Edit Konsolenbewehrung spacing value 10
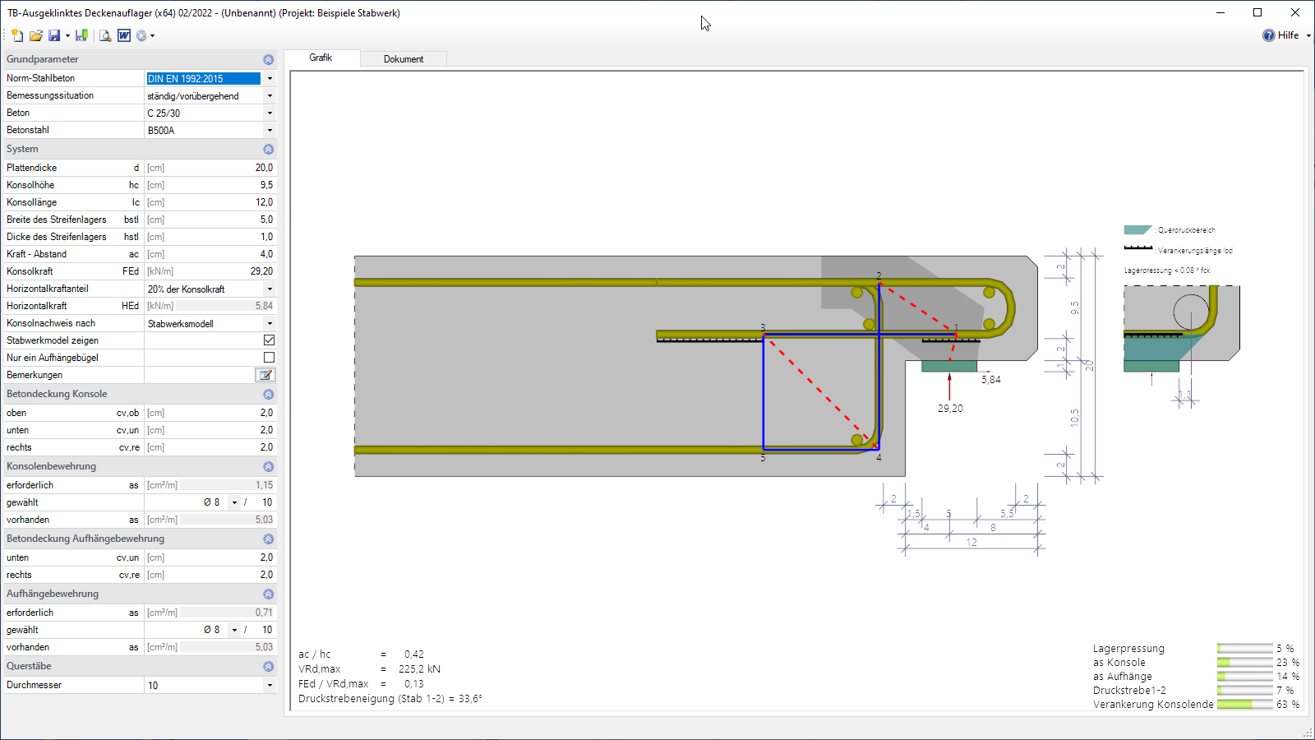 tap(262, 502)
